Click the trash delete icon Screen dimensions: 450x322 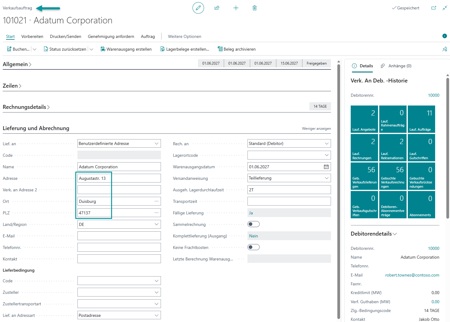pos(254,8)
